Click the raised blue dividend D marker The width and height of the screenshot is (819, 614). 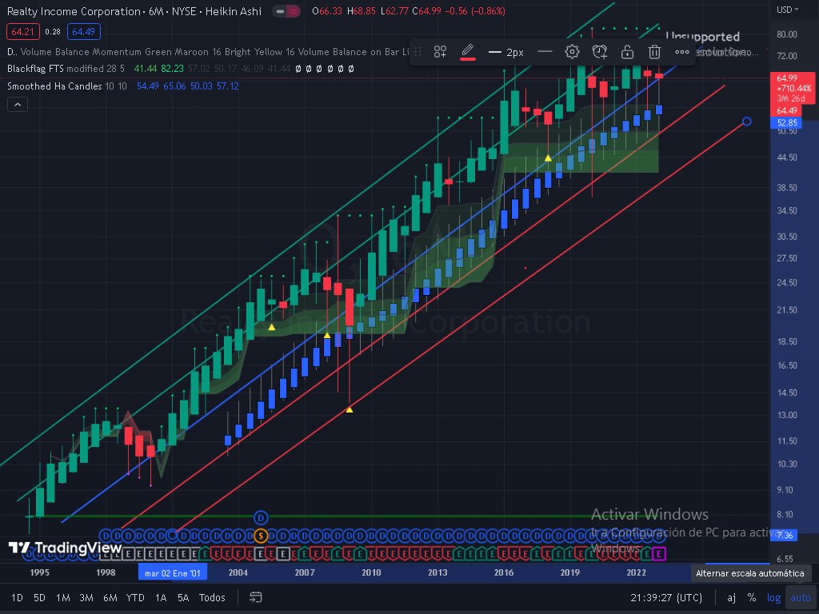click(x=261, y=518)
